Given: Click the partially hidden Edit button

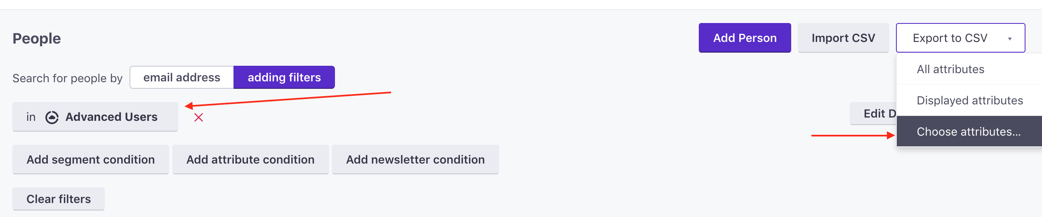Looking at the screenshot, I should coord(874,113).
